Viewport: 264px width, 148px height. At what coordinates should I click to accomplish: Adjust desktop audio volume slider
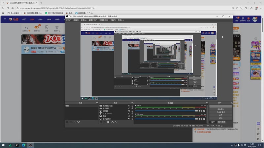(166, 111)
